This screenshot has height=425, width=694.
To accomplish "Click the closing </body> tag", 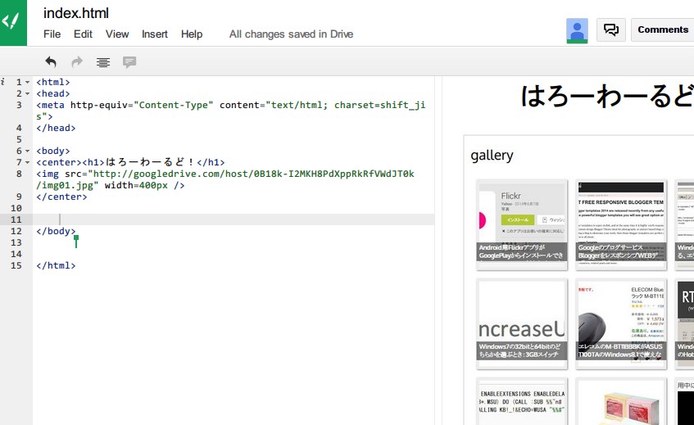I will [56, 231].
